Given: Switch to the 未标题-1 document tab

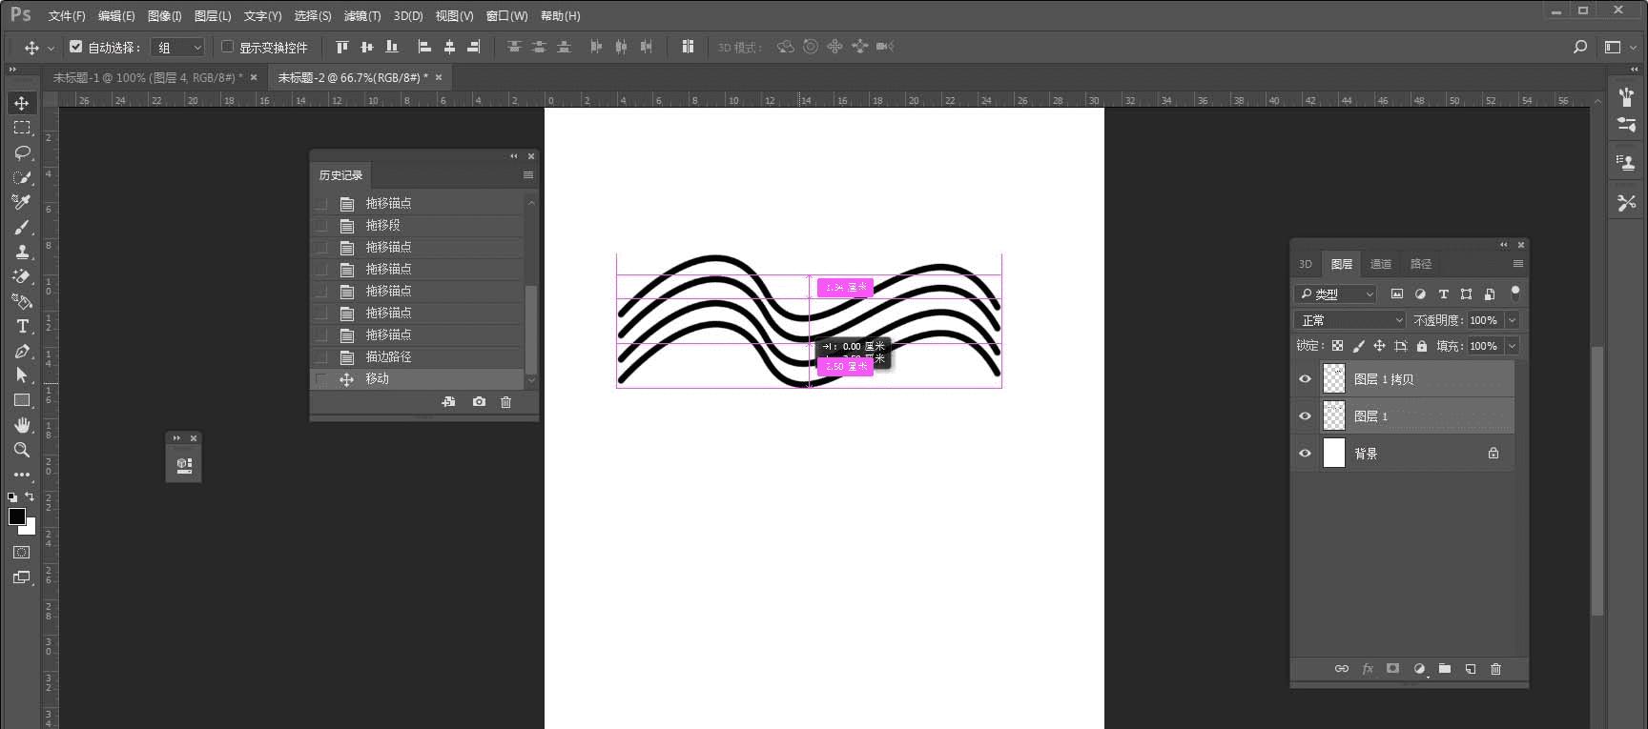Looking at the screenshot, I should point(148,77).
